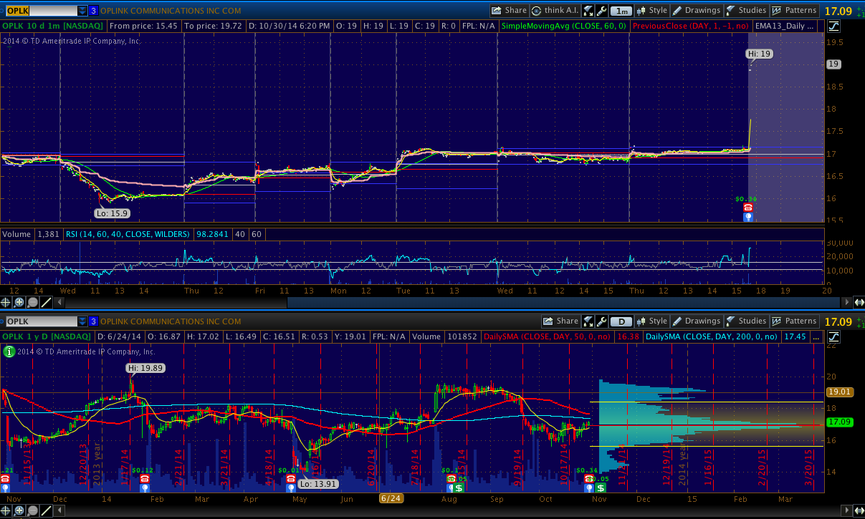This screenshot has height=519, width=865.
Task: Toggle the scale curve button on daily chart
Action: click(834, 336)
